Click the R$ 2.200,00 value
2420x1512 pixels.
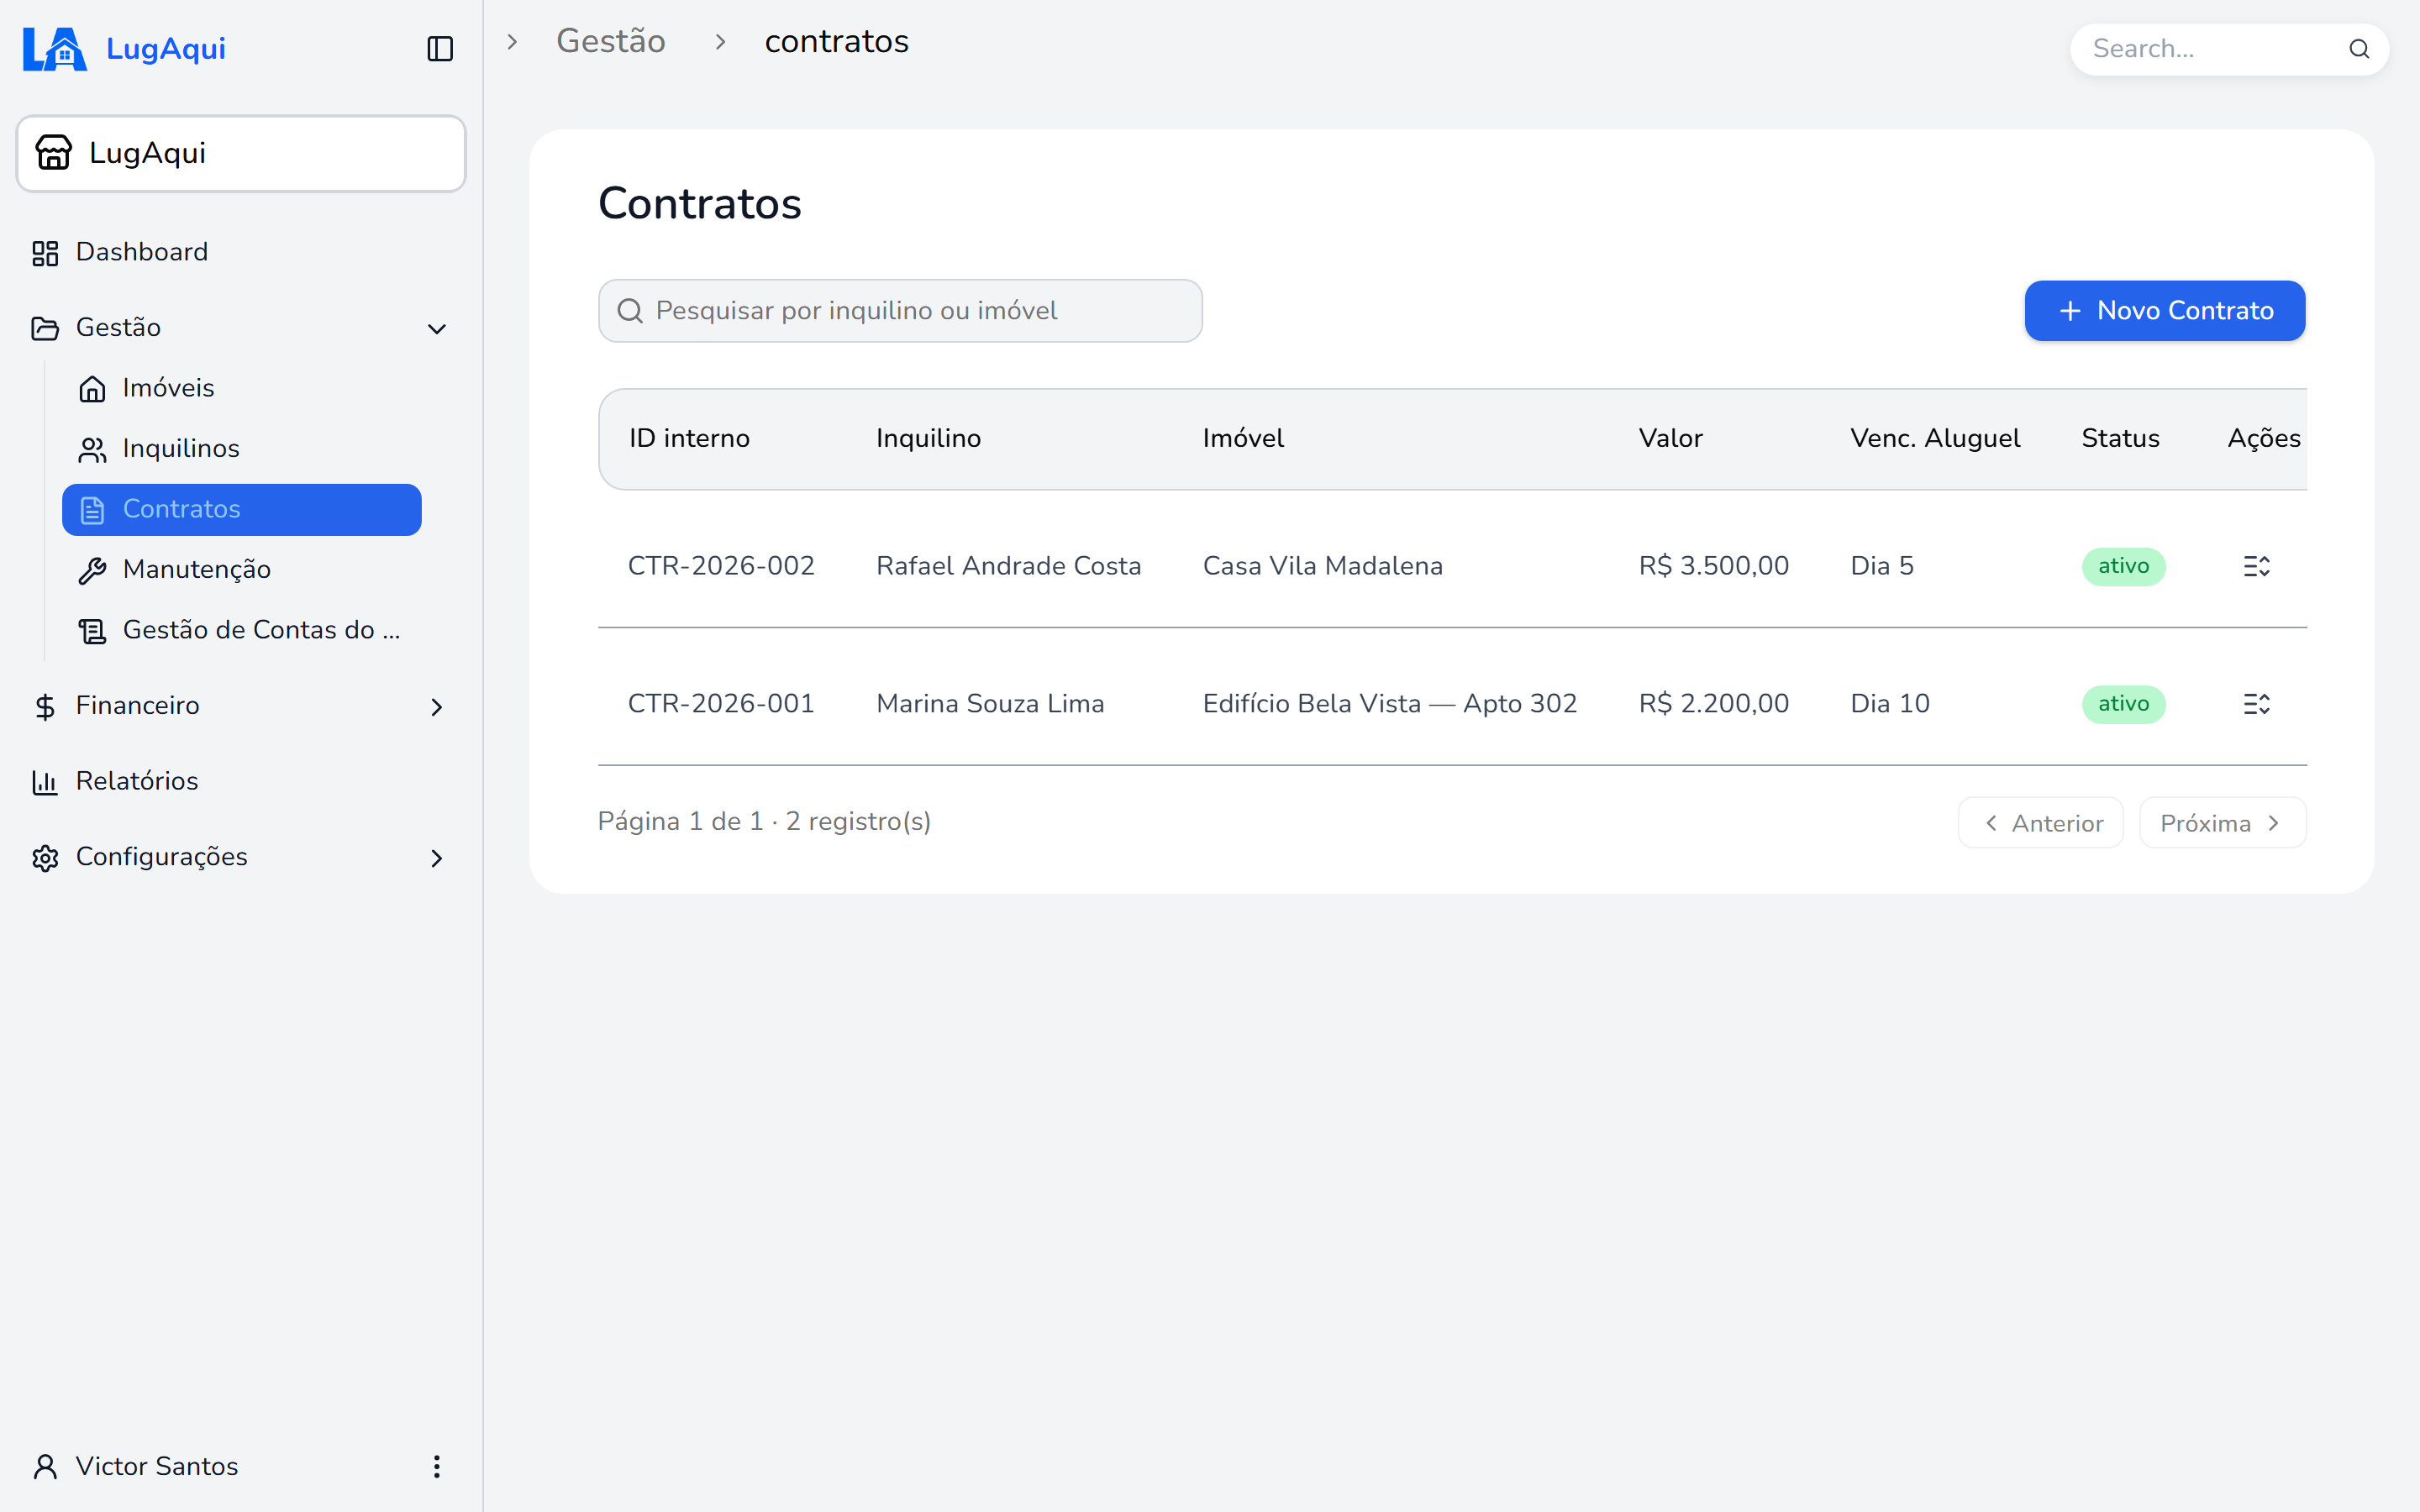tap(1713, 704)
